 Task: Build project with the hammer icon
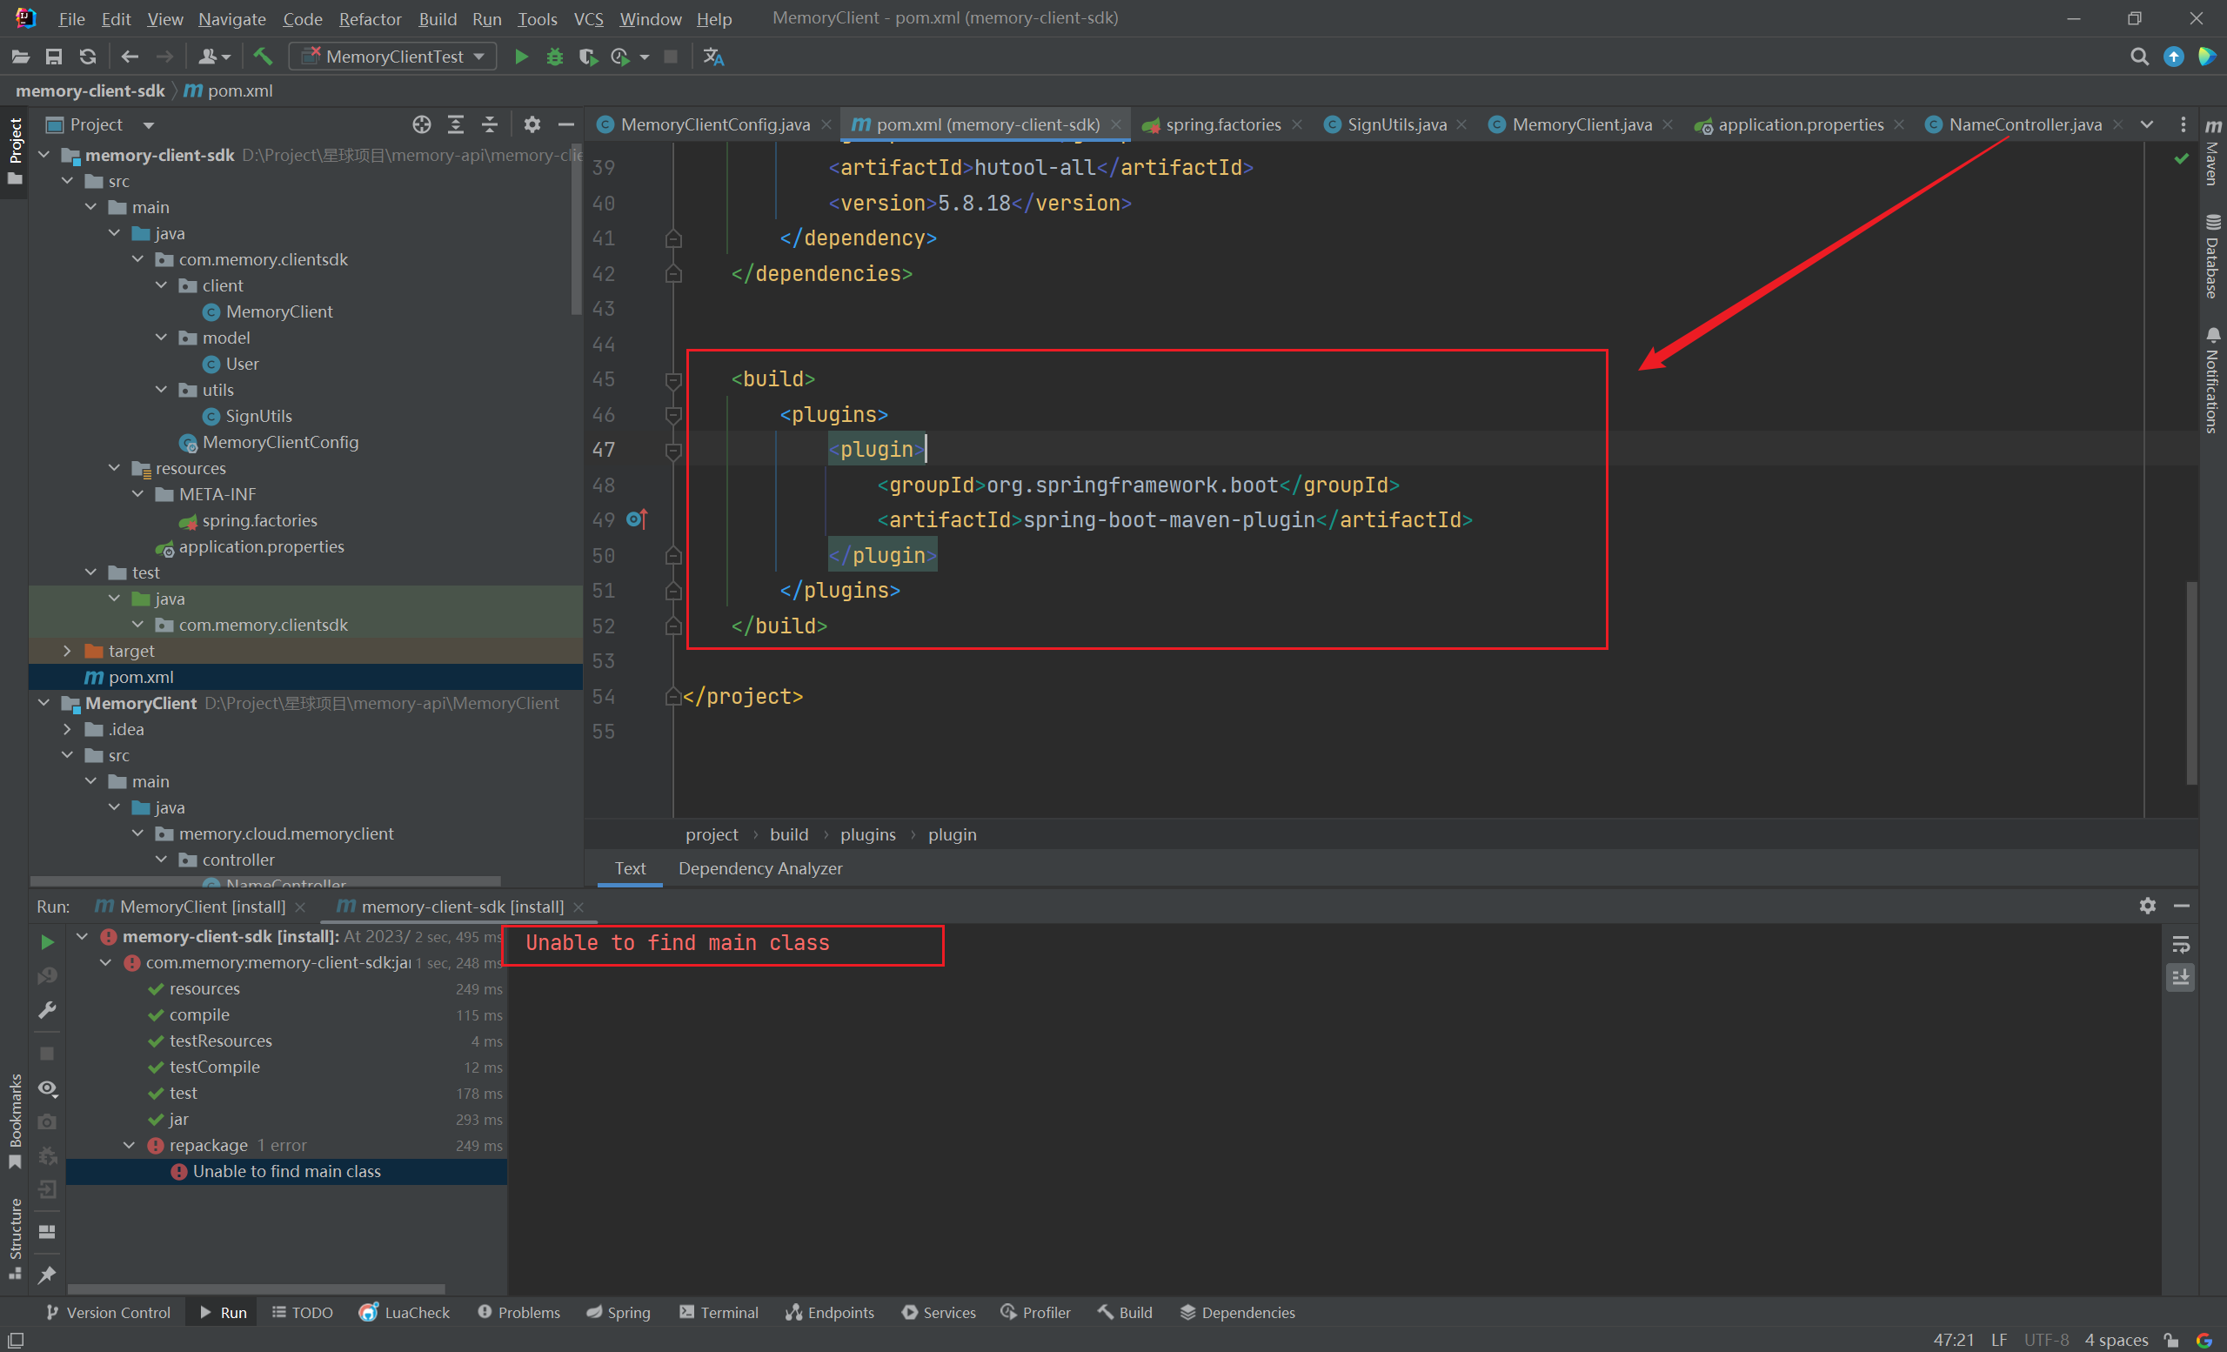(263, 57)
